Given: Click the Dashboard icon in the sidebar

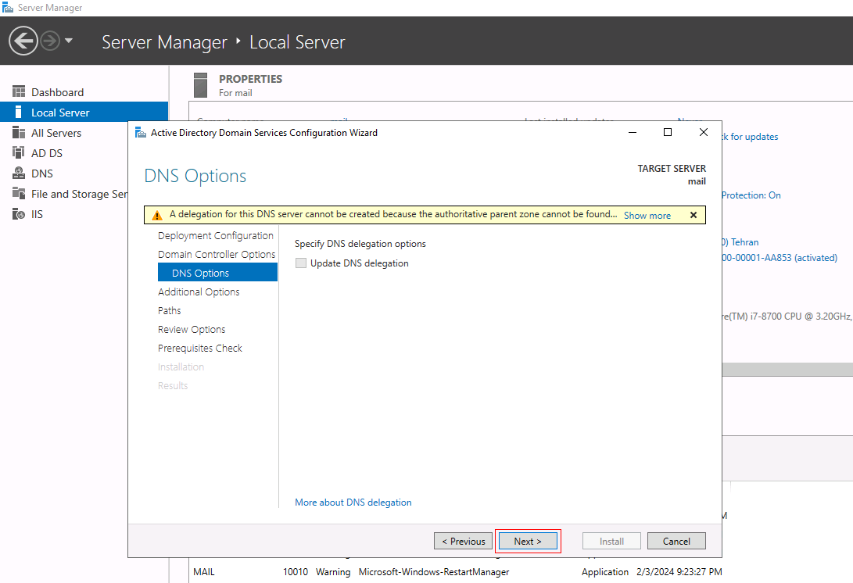Looking at the screenshot, I should tap(19, 91).
